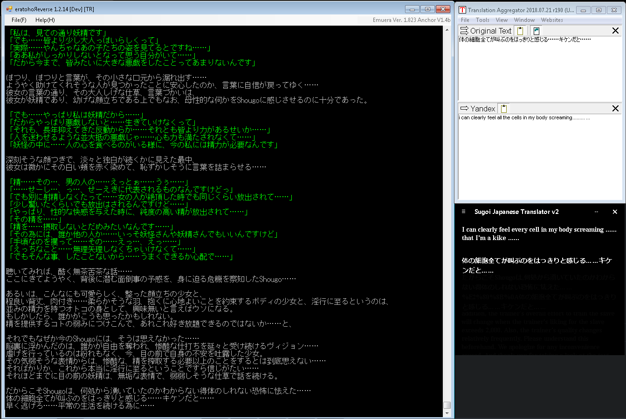Expand the Websites menu in Translation Aggregator
This screenshot has width=626, height=419.
coord(552,20)
